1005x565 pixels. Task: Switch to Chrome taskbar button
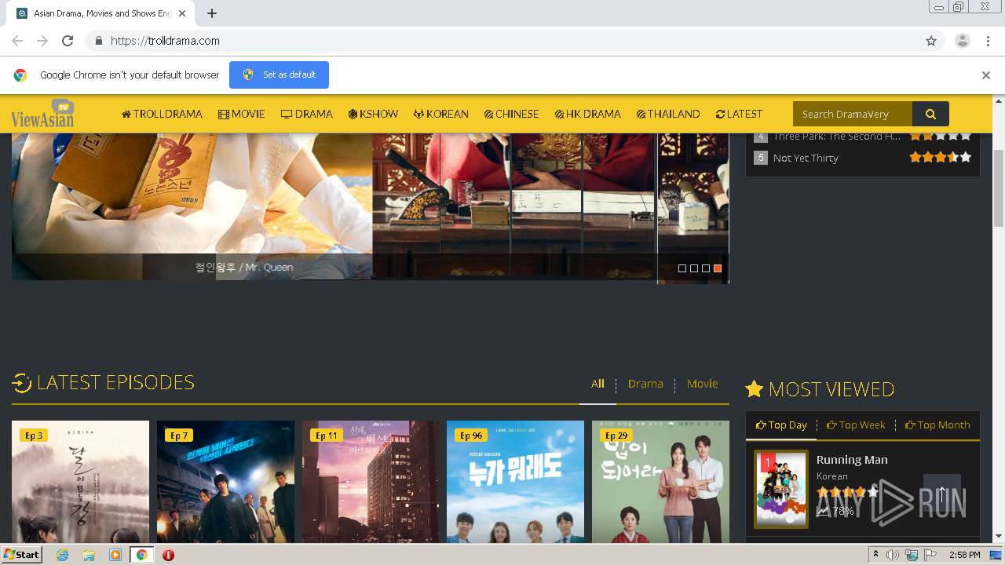[x=142, y=555]
